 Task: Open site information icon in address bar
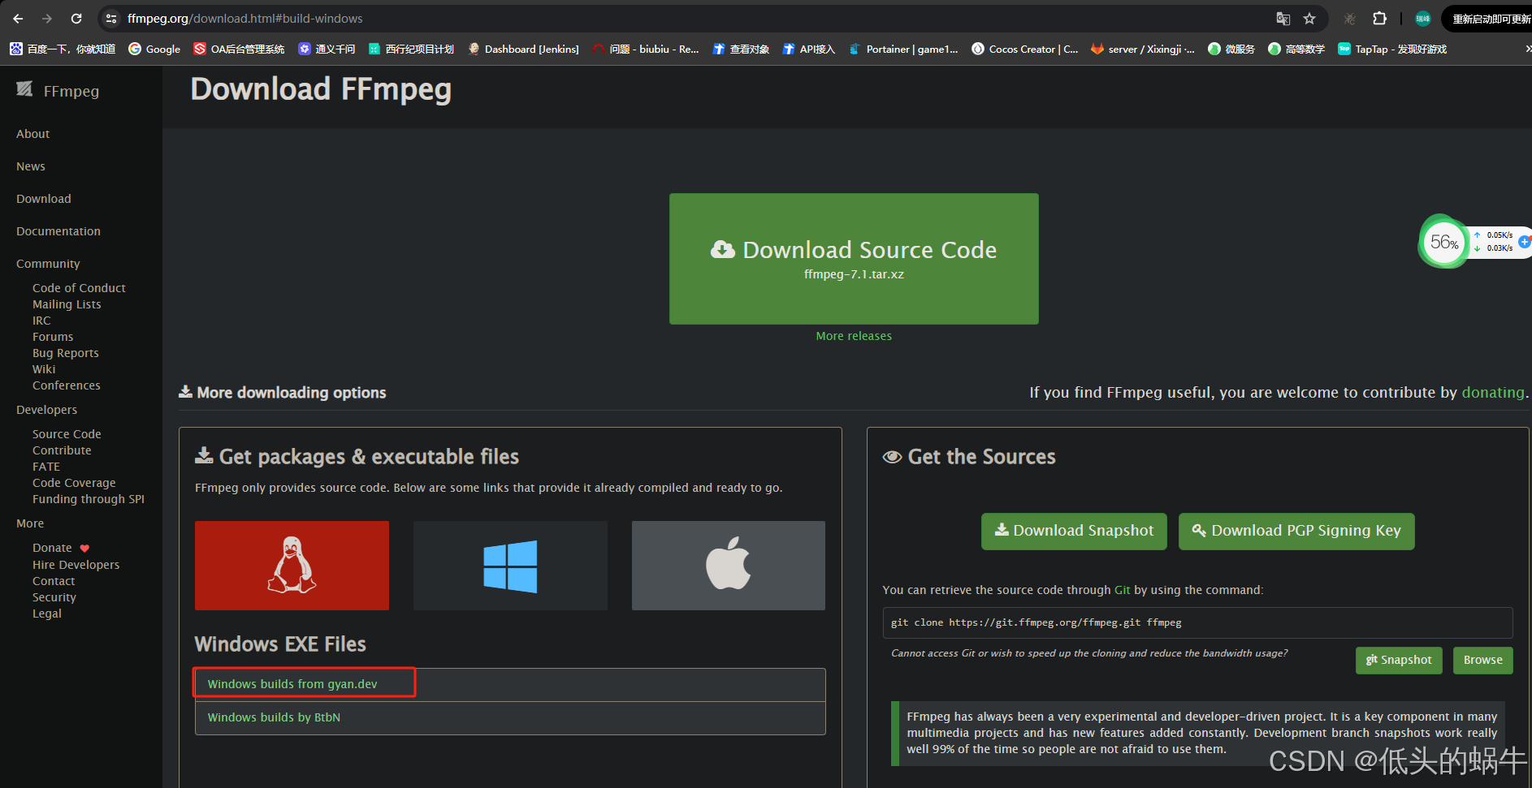pyautogui.click(x=112, y=18)
